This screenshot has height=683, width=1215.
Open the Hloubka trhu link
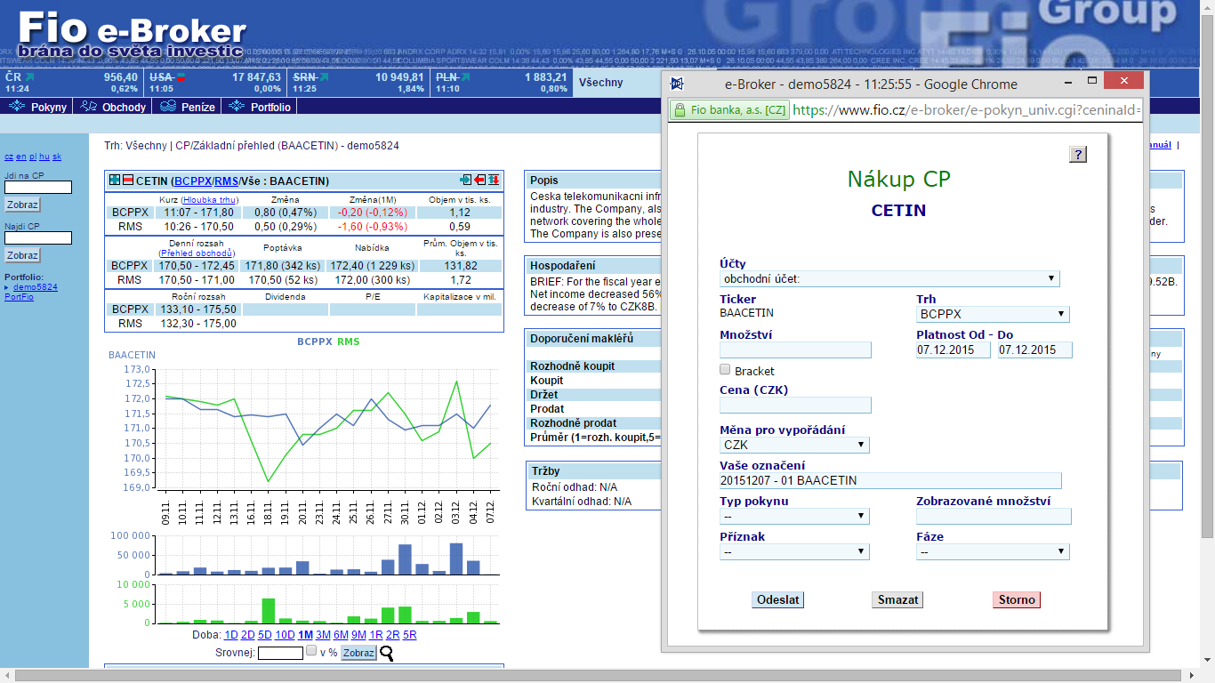coord(209,199)
